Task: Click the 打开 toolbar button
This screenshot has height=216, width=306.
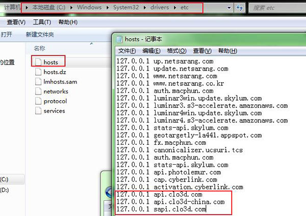Action: 7,35
